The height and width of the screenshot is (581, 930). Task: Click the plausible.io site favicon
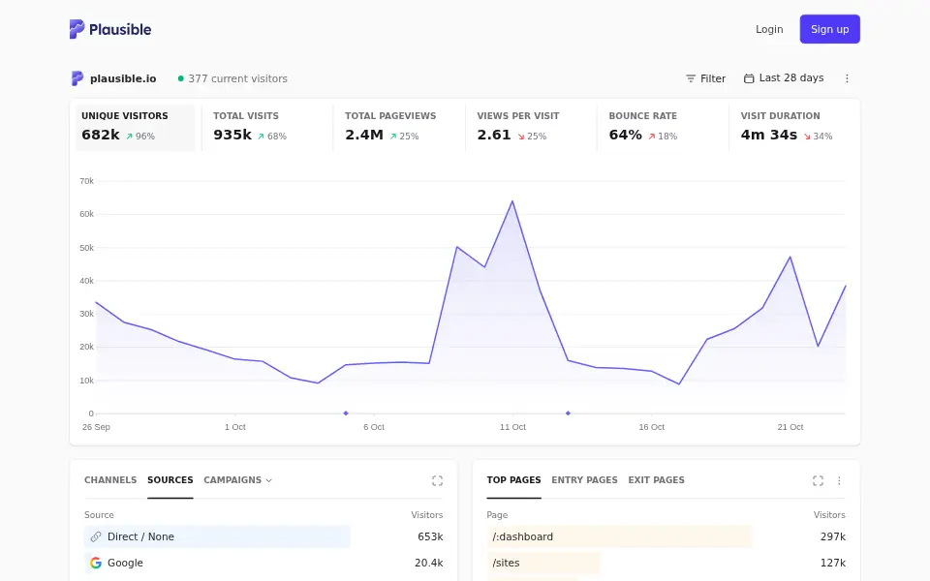tap(77, 78)
